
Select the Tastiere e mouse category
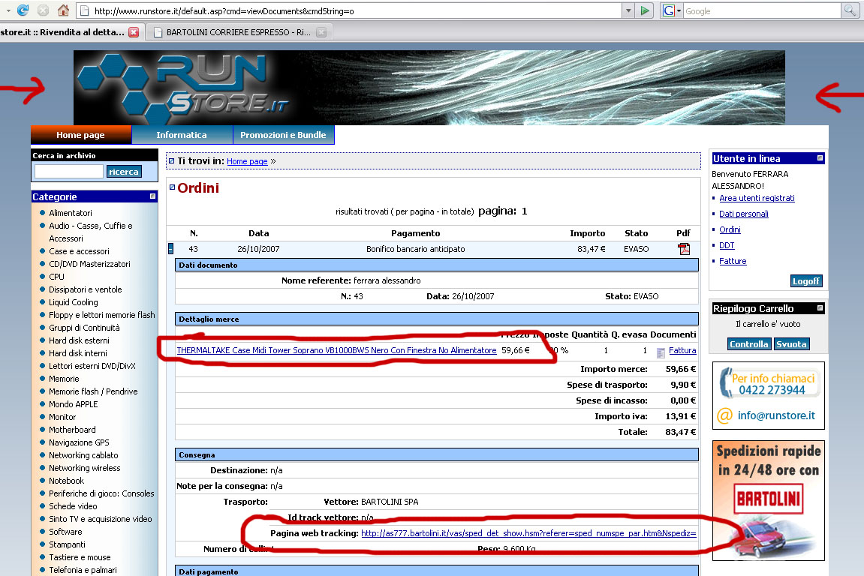[x=80, y=557]
